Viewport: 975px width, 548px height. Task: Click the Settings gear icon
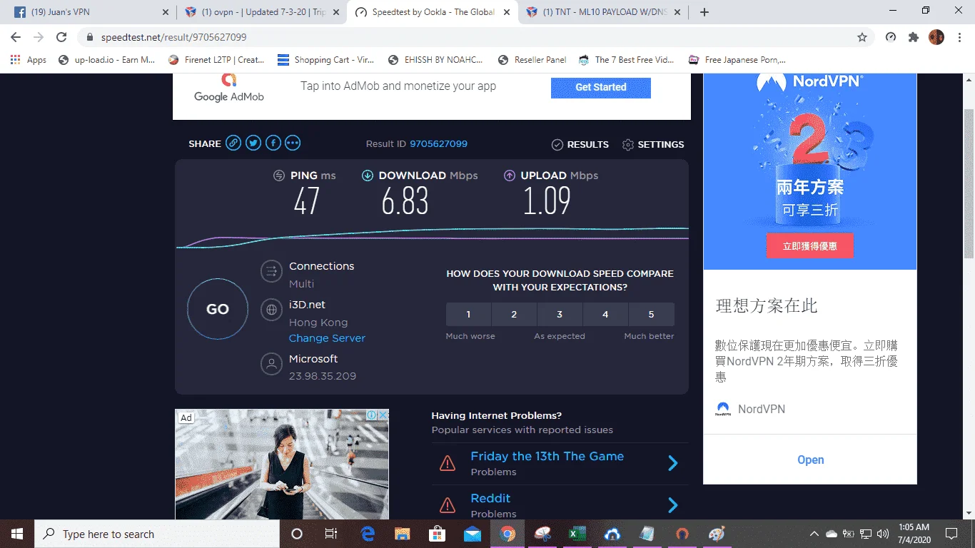628,145
